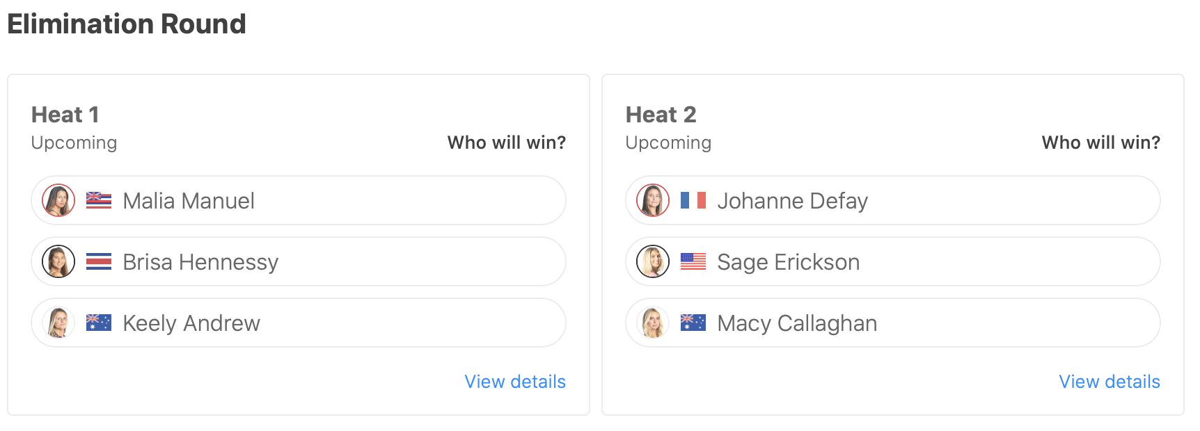Click the USA flag icon

[x=693, y=261]
